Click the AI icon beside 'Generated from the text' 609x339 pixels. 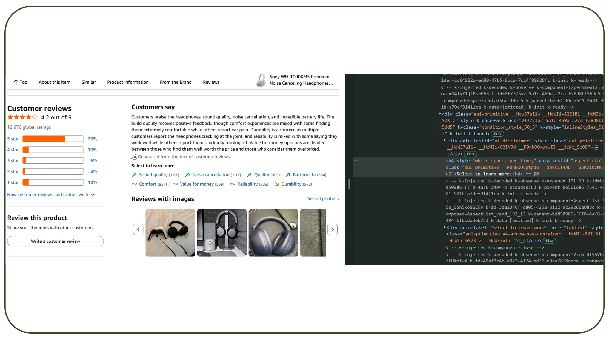(134, 157)
